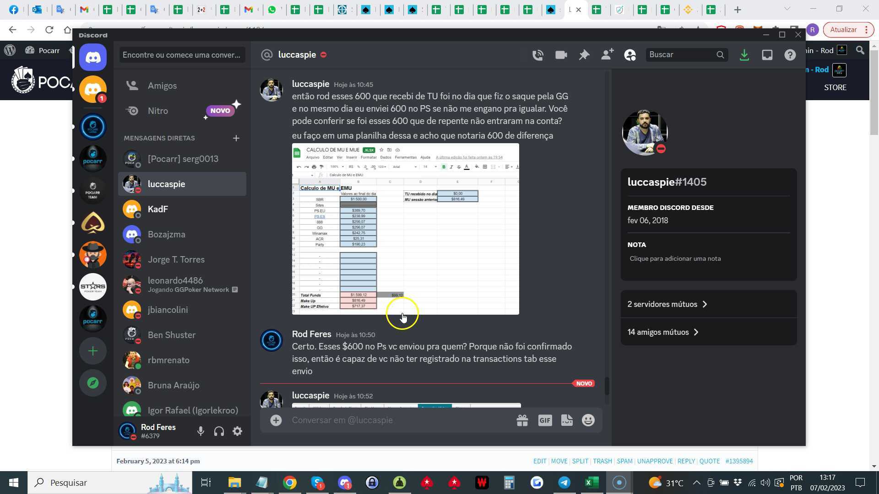The image size is (879, 494).
Task: Start a video call with luccaspie
Action: pos(561,54)
